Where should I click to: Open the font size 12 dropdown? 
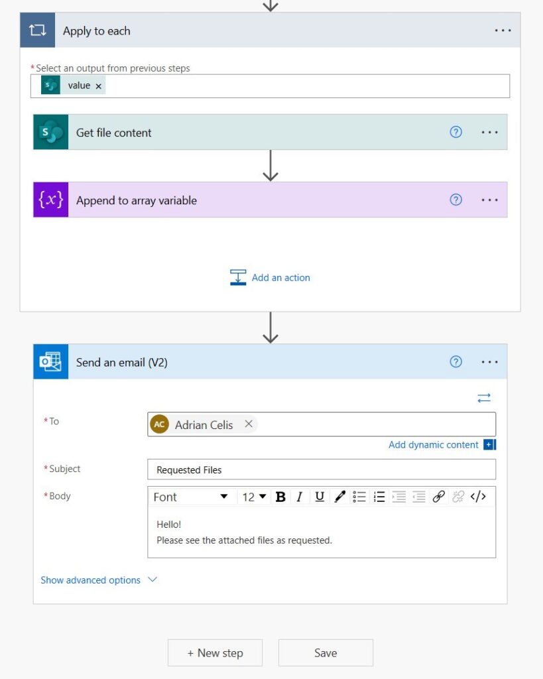[x=254, y=497]
